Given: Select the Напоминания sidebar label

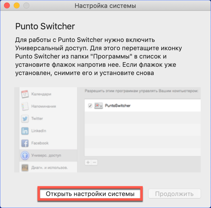Looking at the screenshot, I should pos(43,107).
